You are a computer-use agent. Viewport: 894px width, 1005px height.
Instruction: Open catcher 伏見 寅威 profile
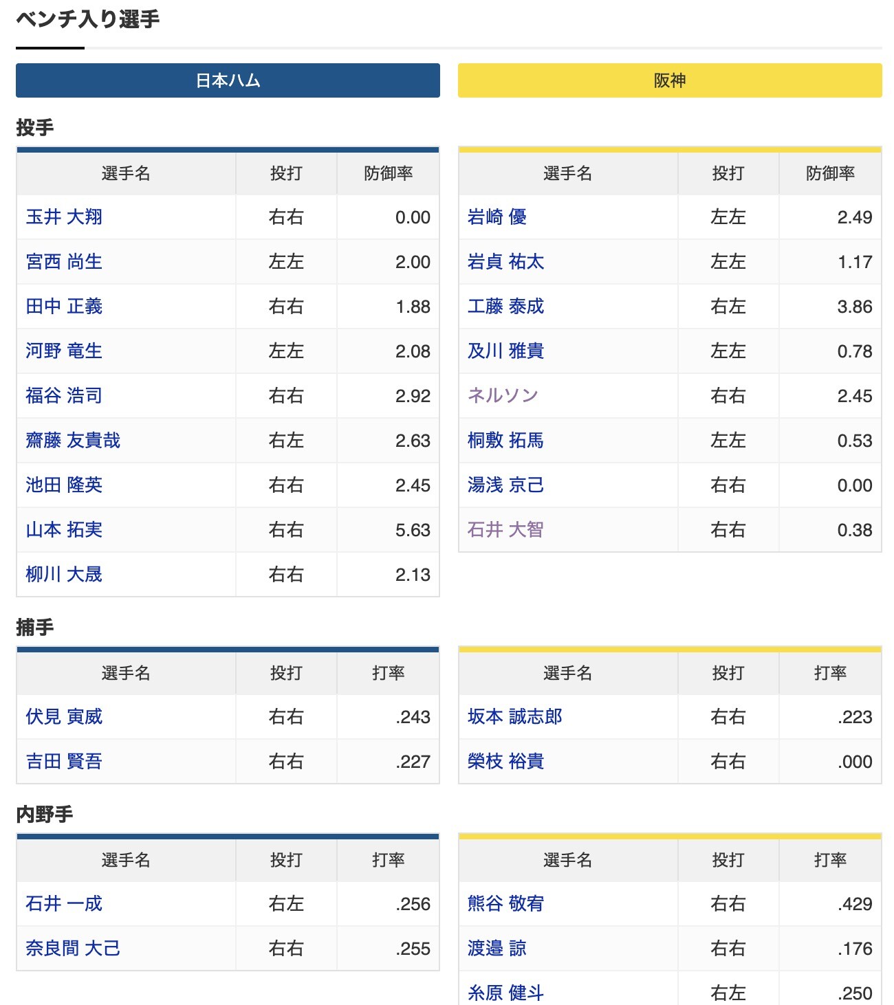coord(64,717)
